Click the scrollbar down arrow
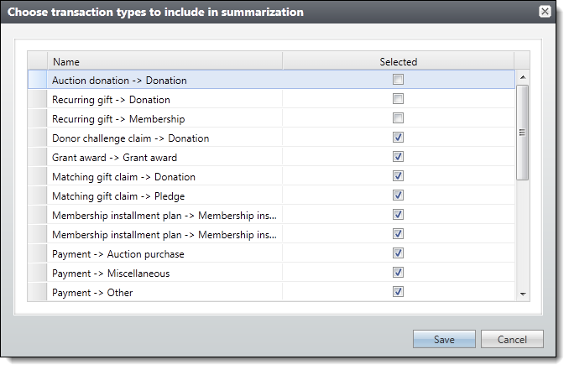 523,294
